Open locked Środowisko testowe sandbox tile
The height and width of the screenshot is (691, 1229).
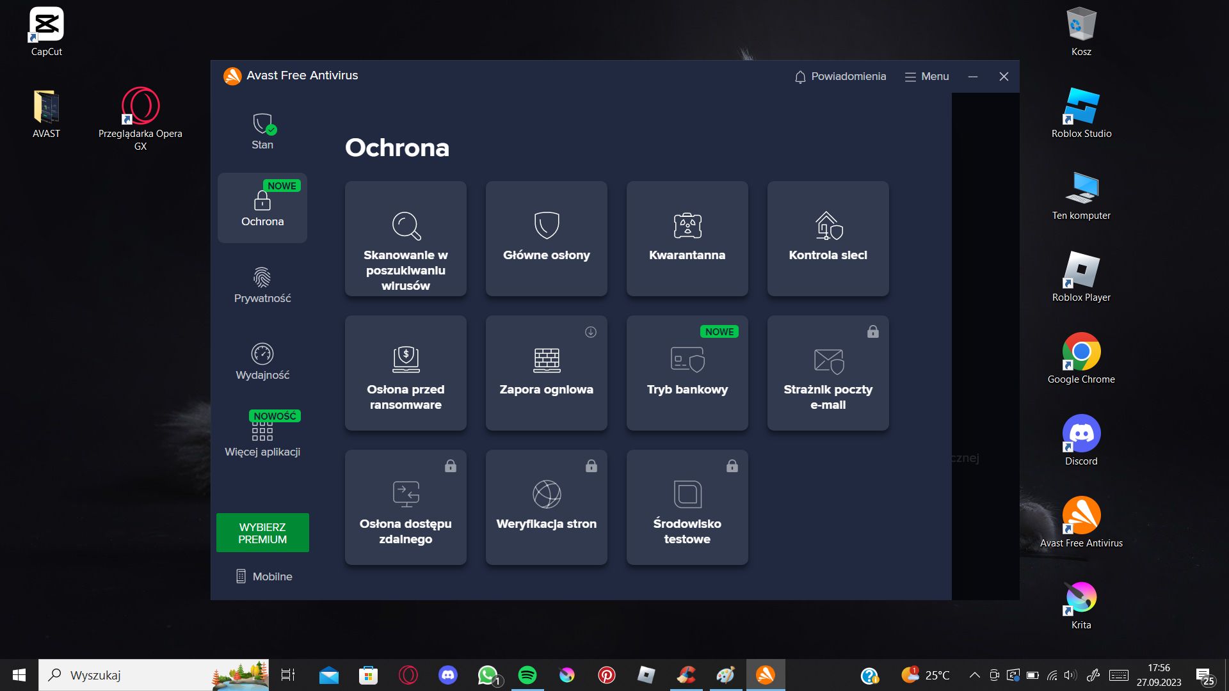[x=687, y=507]
